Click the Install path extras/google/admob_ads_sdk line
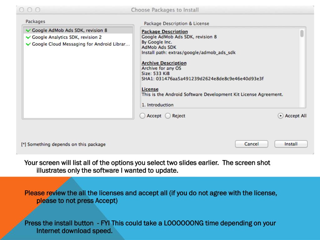Viewport: 320px width, 240px height. 188,52
